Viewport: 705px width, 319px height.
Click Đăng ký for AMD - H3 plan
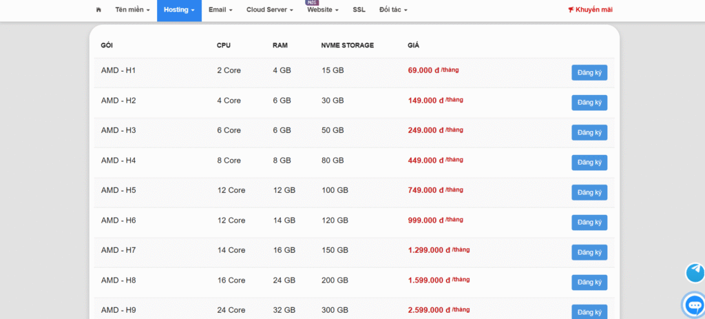click(x=589, y=132)
